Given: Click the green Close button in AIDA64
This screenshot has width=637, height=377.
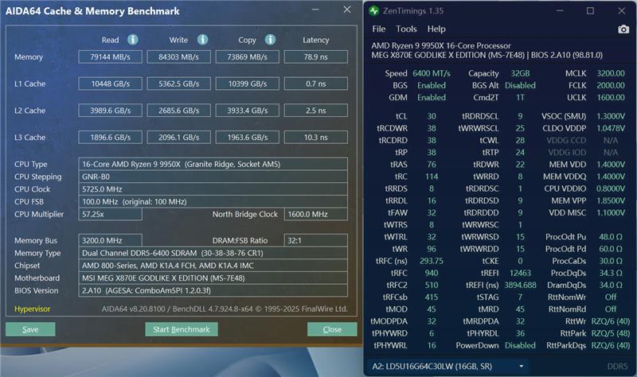Looking at the screenshot, I should click(x=332, y=329).
